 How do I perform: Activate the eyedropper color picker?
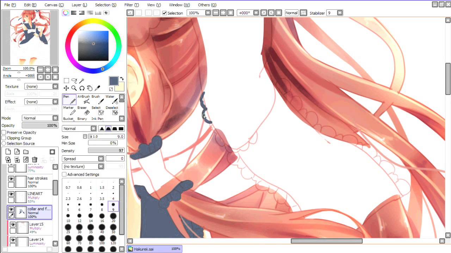[97, 88]
